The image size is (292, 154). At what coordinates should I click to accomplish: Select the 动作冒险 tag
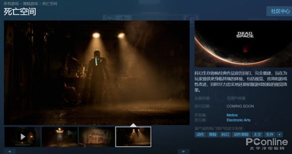pos(241,134)
